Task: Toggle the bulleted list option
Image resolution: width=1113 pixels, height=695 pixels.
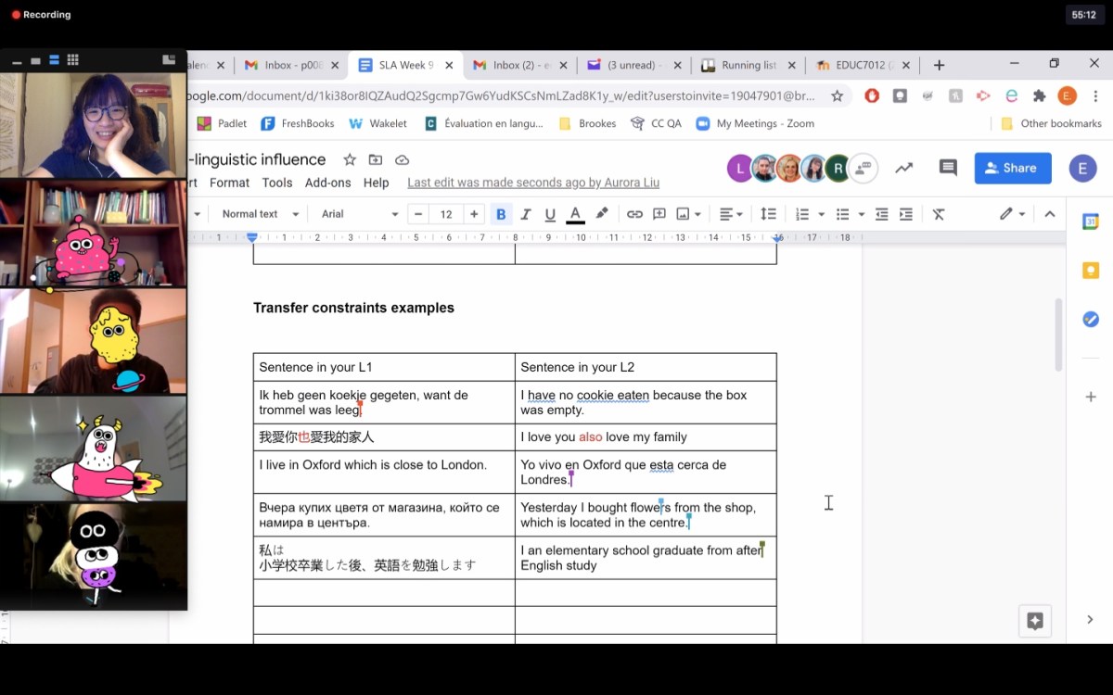Action: (x=842, y=213)
